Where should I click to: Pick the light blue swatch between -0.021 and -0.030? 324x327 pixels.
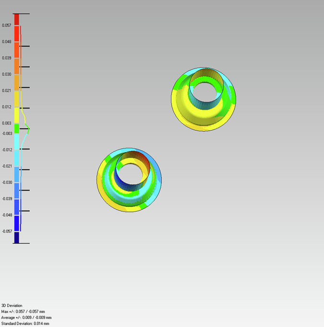17,175
